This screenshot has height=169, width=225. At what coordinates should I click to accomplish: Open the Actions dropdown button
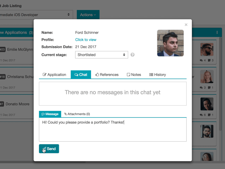click(x=88, y=15)
